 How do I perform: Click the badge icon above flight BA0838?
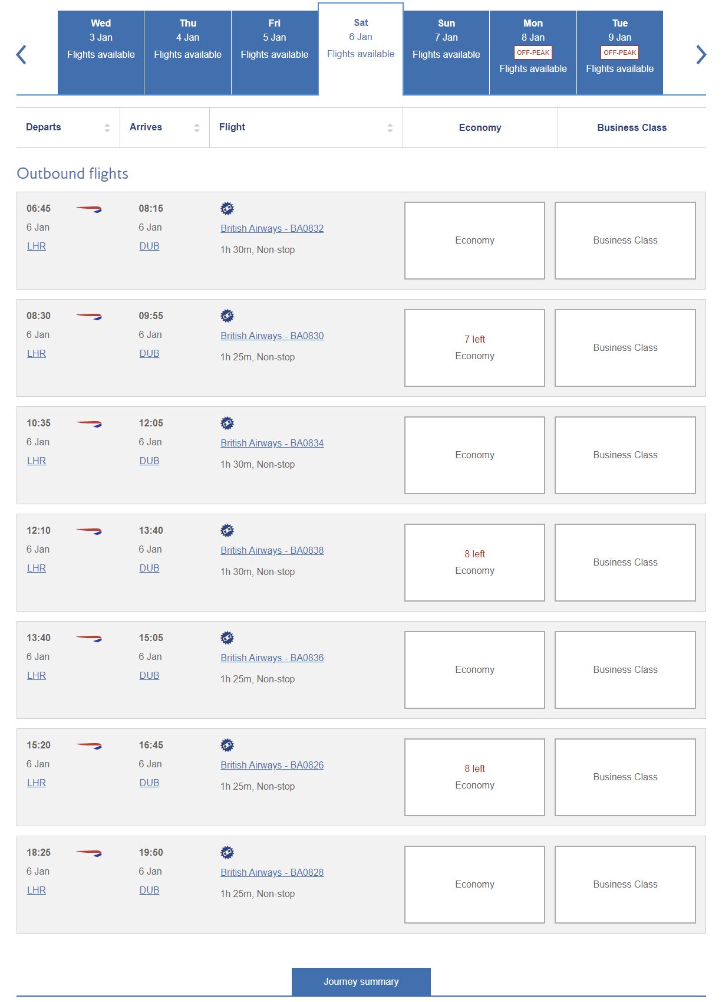click(227, 530)
